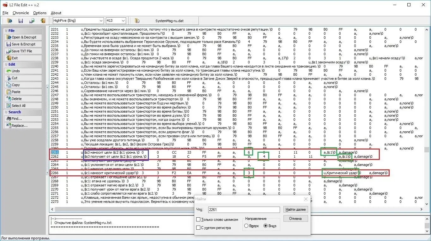431x241 pixels.
Task: Click the Cut sidebar button
Action: point(23,78)
